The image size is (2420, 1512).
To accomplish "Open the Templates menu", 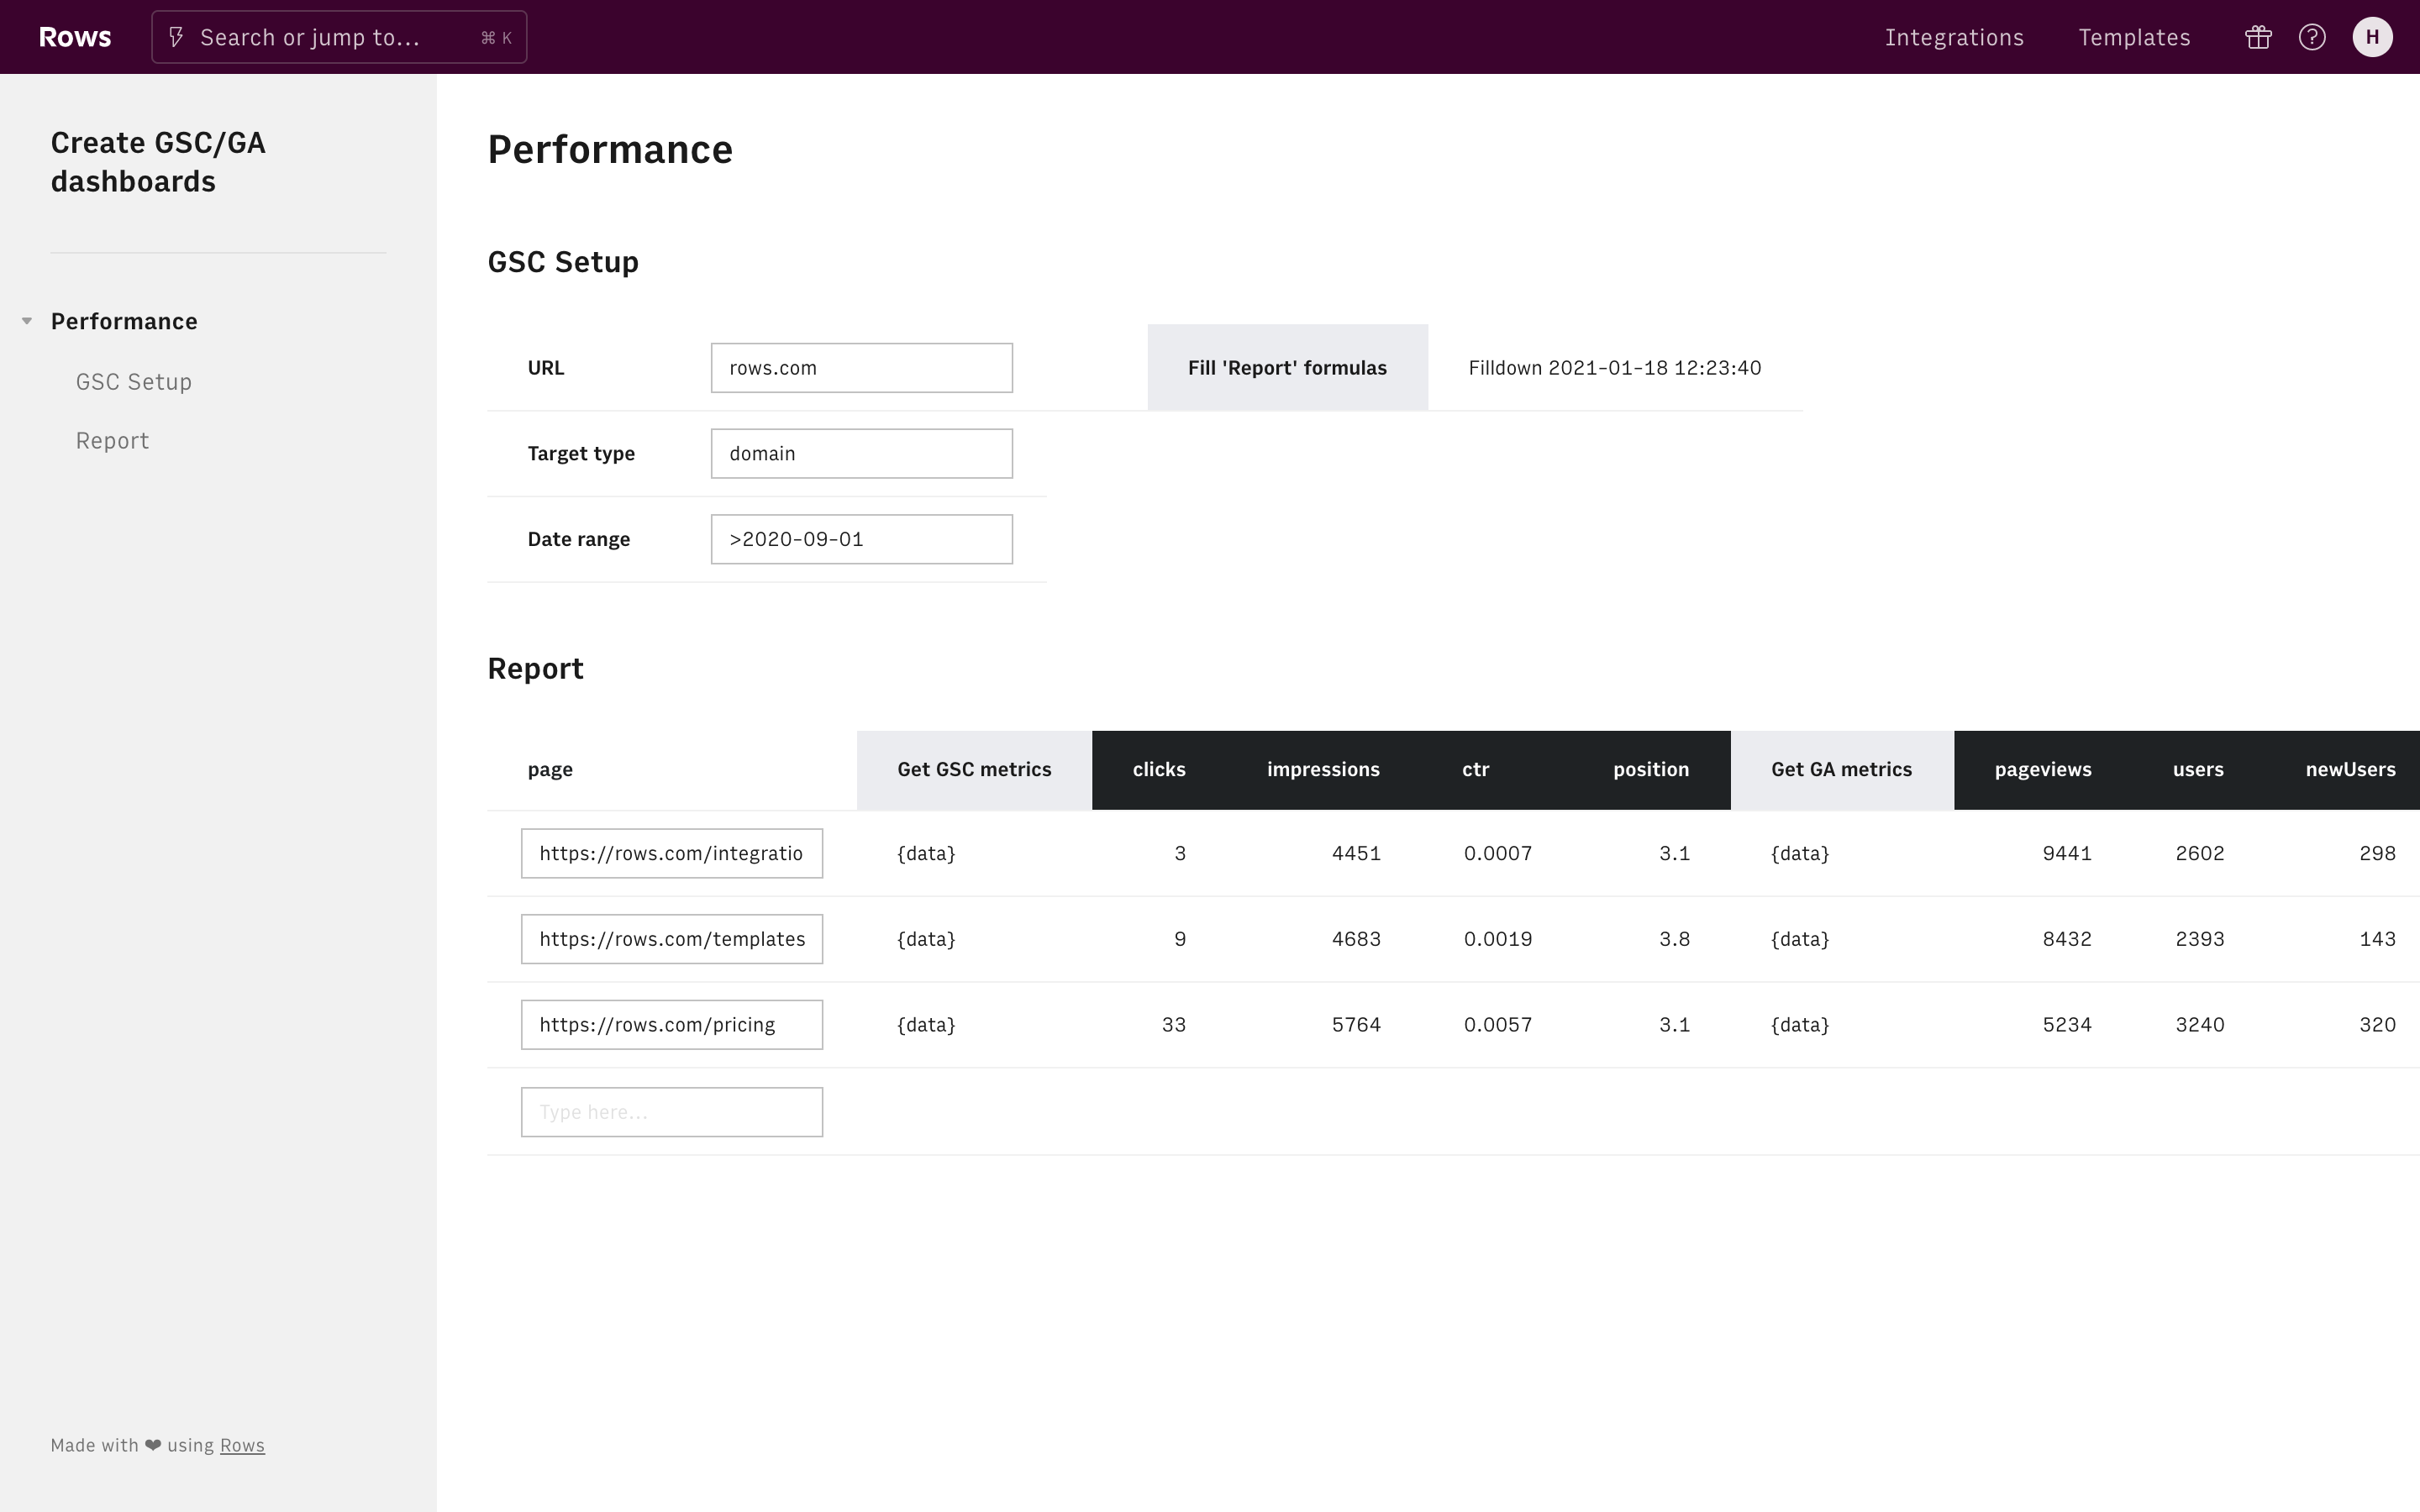I will (x=2134, y=37).
